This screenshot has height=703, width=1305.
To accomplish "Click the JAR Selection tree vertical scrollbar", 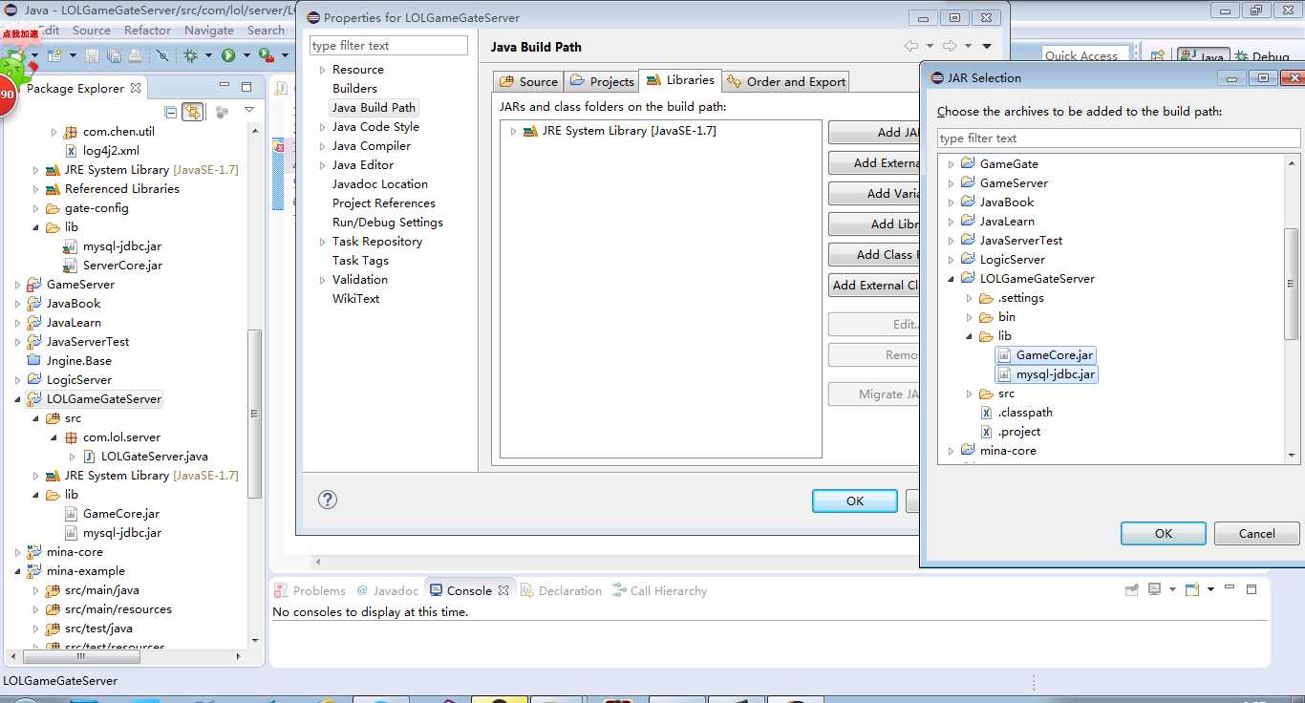I will click(1291, 284).
